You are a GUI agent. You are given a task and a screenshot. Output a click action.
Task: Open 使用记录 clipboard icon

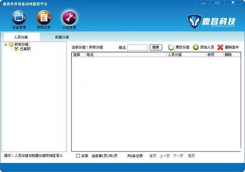click(44, 18)
